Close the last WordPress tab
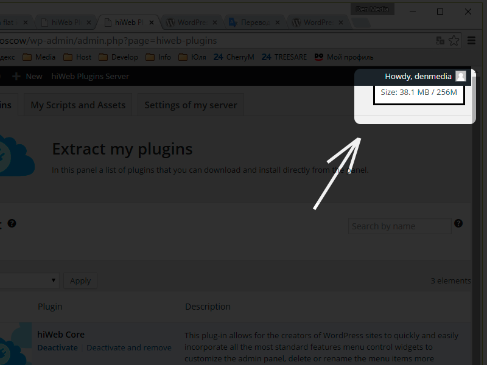Viewport: 487px width, 365px height. [341, 23]
